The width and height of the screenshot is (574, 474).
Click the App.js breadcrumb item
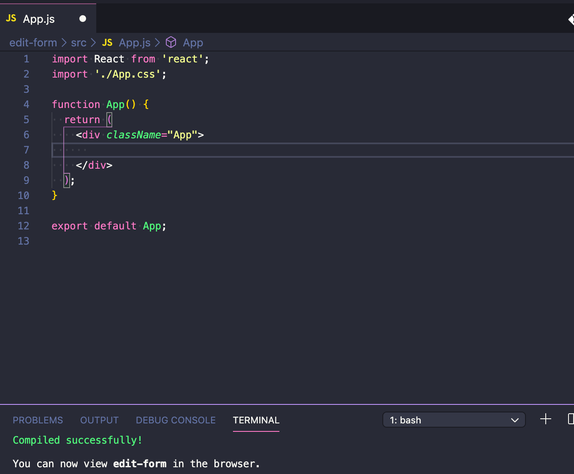coord(135,43)
